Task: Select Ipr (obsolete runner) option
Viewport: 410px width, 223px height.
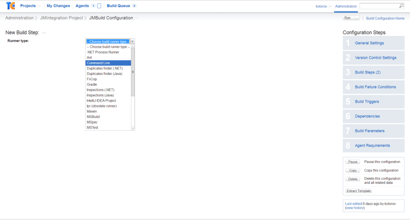Action: [108, 106]
